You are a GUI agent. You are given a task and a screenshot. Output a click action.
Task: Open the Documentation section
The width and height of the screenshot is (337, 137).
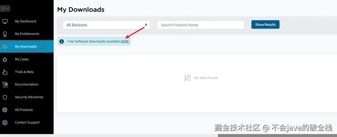click(27, 84)
